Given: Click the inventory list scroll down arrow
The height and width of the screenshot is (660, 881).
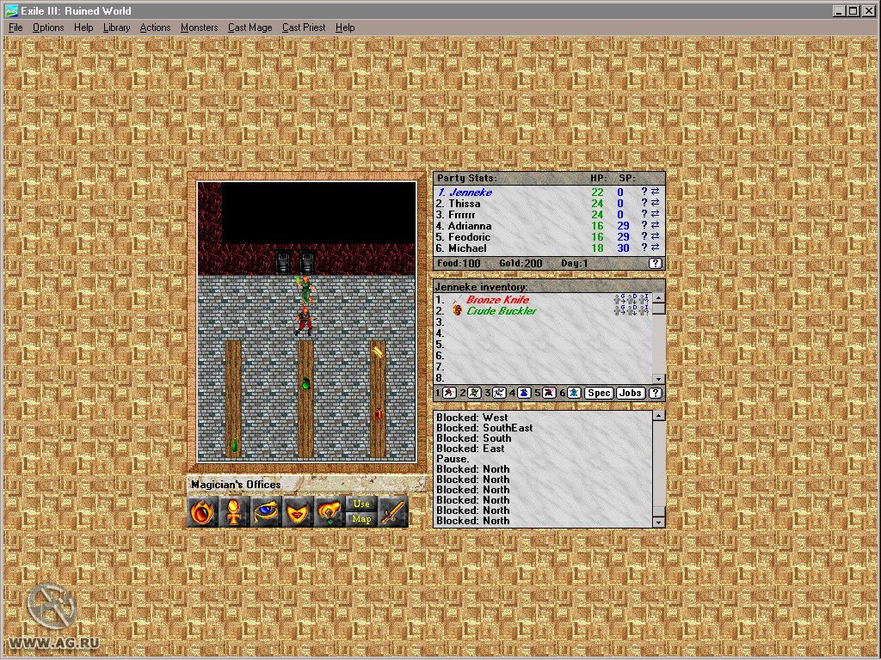Looking at the screenshot, I should pyautogui.click(x=658, y=379).
